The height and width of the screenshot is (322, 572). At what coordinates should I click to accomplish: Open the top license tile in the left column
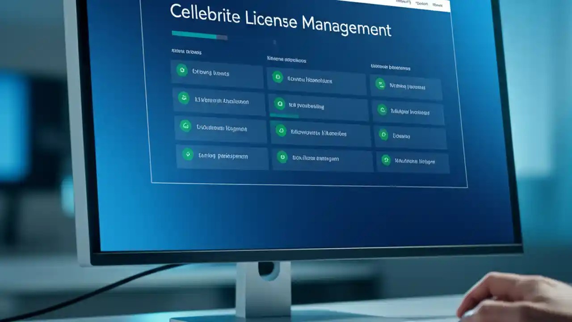(x=217, y=74)
